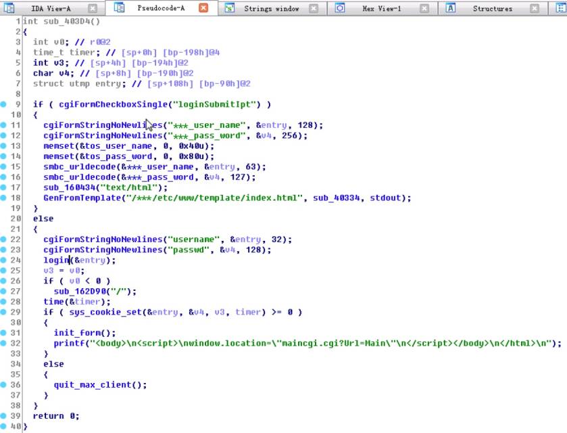Toggle breakpoint dot on line 32
This screenshot has width=567, height=433.
[x=3, y=343]
